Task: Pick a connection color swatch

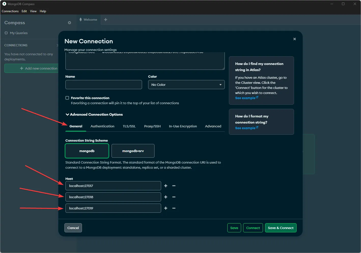Action: [x=186, y=85]
